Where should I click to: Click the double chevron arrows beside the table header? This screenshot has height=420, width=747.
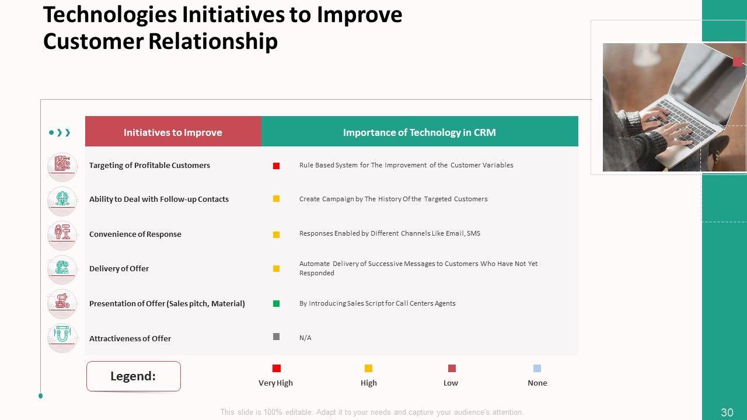64,133
